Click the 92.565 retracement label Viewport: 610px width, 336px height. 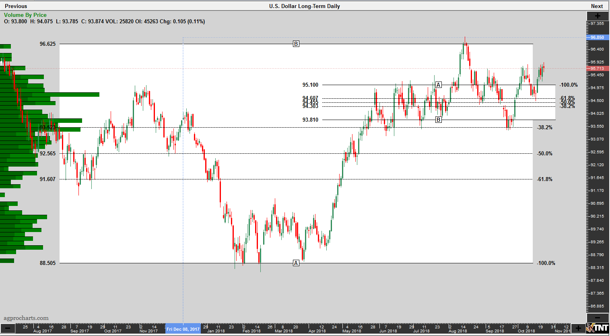click(47, 153)
